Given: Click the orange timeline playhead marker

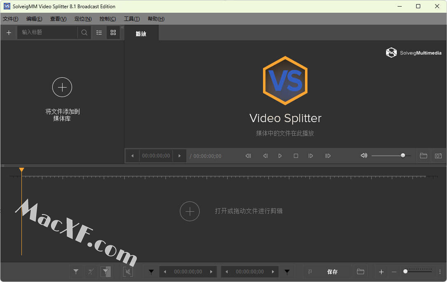Looking at the screenshot, I should click(x=22, y=170).
